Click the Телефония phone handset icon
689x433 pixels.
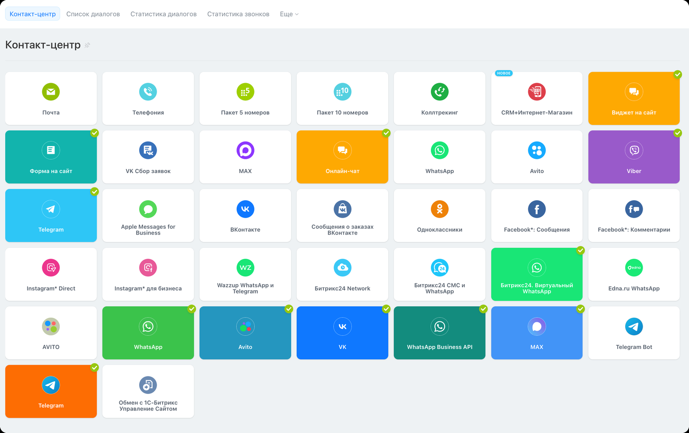click(148, 92)
